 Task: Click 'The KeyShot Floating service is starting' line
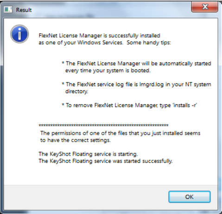88,154
